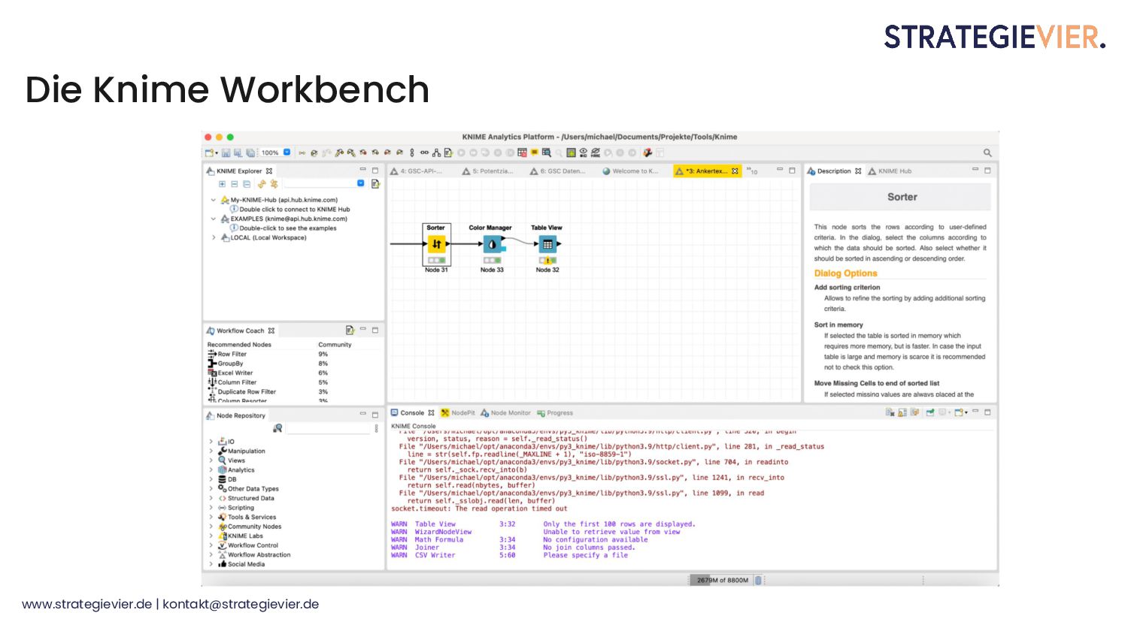Screen dimensions: 1128x634
Task: Select the Table View node
Action: [547, 244]
